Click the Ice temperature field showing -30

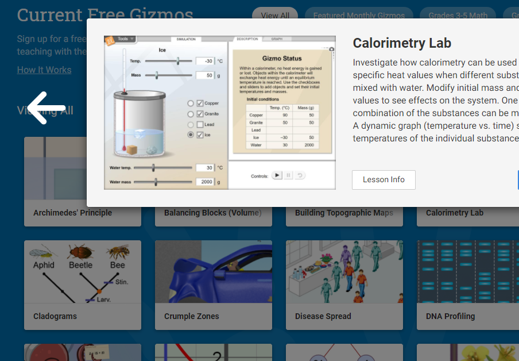click(205, 61)
